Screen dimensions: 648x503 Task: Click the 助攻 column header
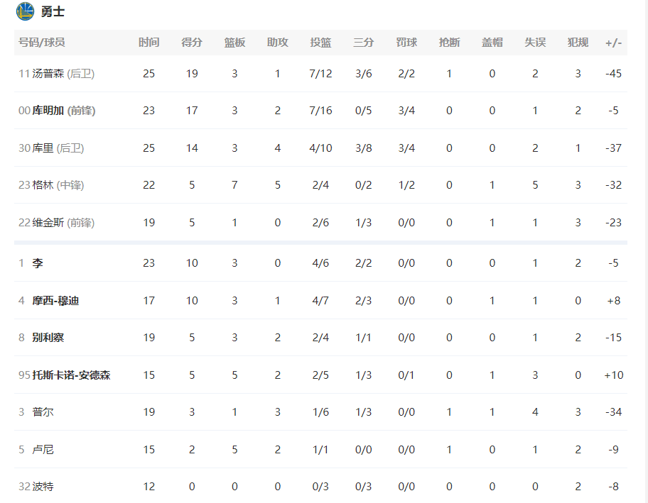pos(278,43)
